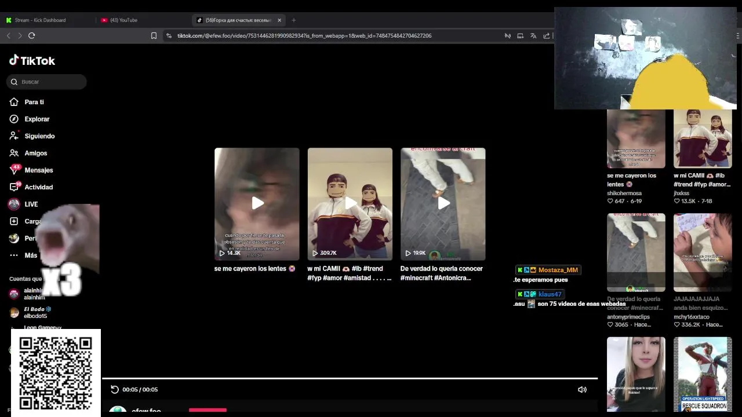Click the LIVE avatar icon
The height and width of the screenshot is (417, 742).
(x=14, y=204)
